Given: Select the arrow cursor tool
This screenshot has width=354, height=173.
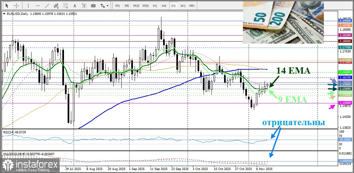Looking at the screenshot, I should click(7, 6).
